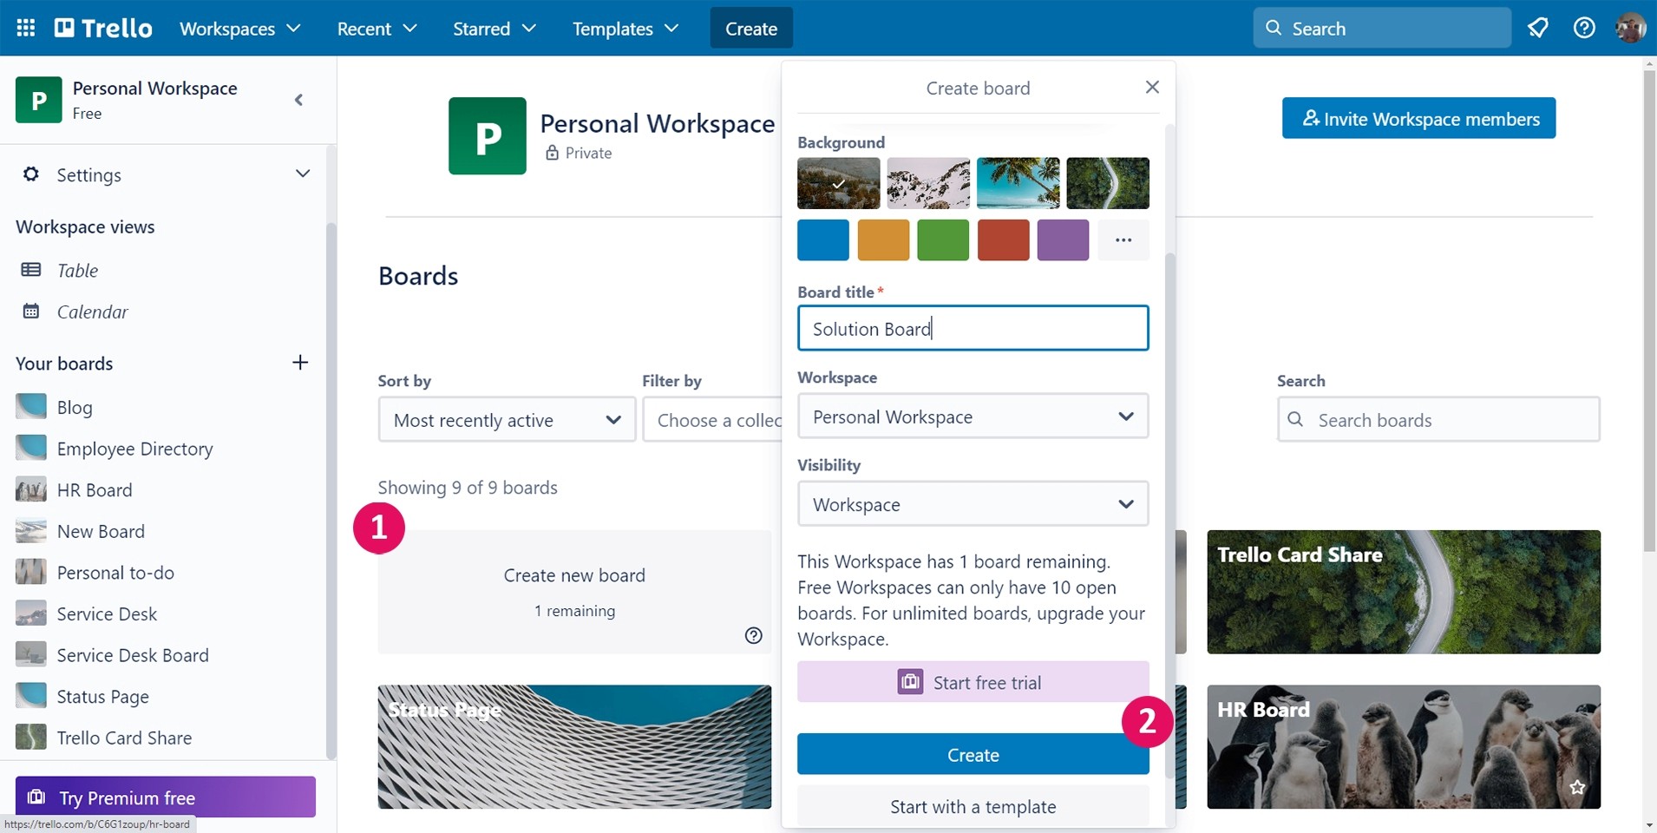The width and height of the screenshot is (1657, 833).
Task: Select the green background color swatch
Action: (x=943, y=240)
